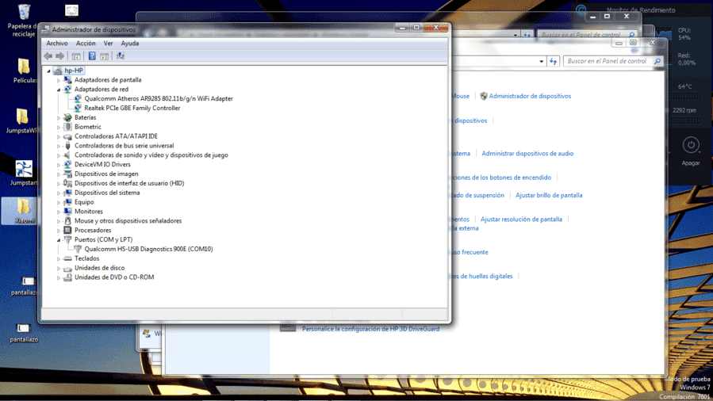Select the Adaptadores de pantalla icon
This screenshot has width=713, height=401.
[x=67, y=80]
